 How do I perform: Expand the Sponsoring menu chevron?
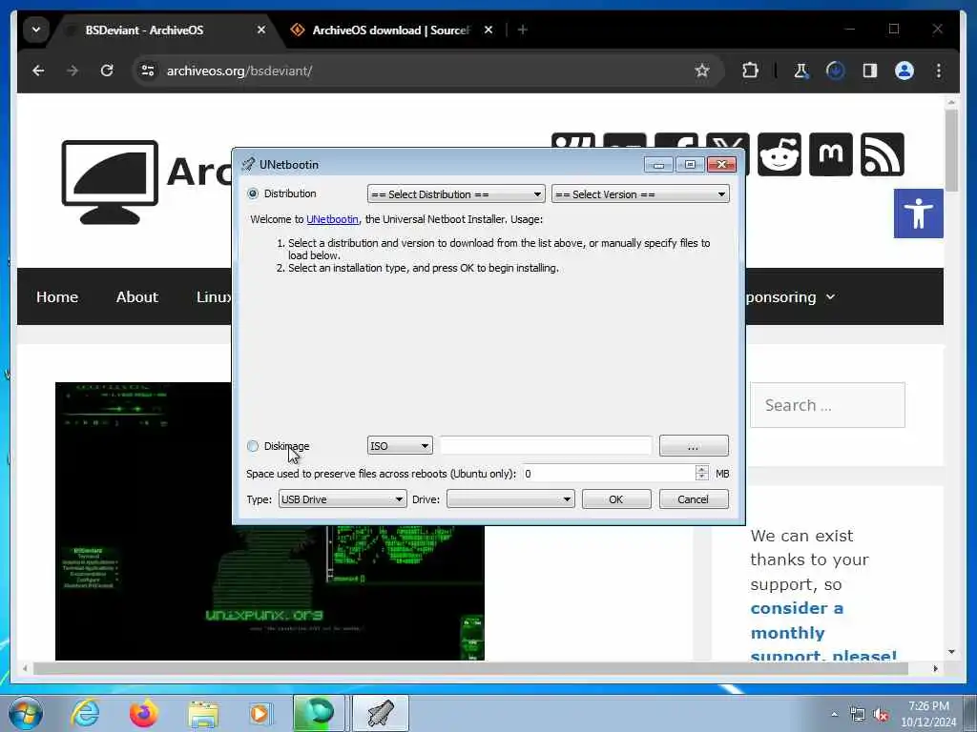[831, 297]
